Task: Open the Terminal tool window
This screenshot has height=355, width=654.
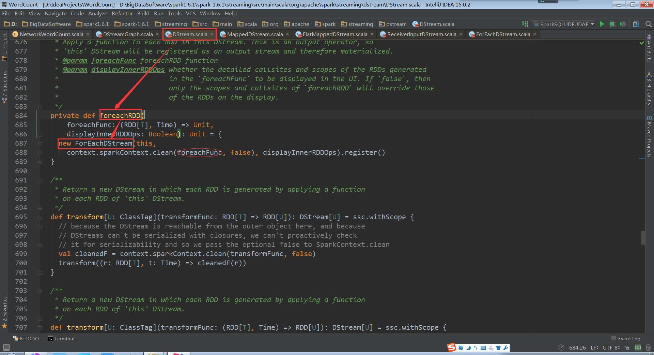Action: (61, 339)
